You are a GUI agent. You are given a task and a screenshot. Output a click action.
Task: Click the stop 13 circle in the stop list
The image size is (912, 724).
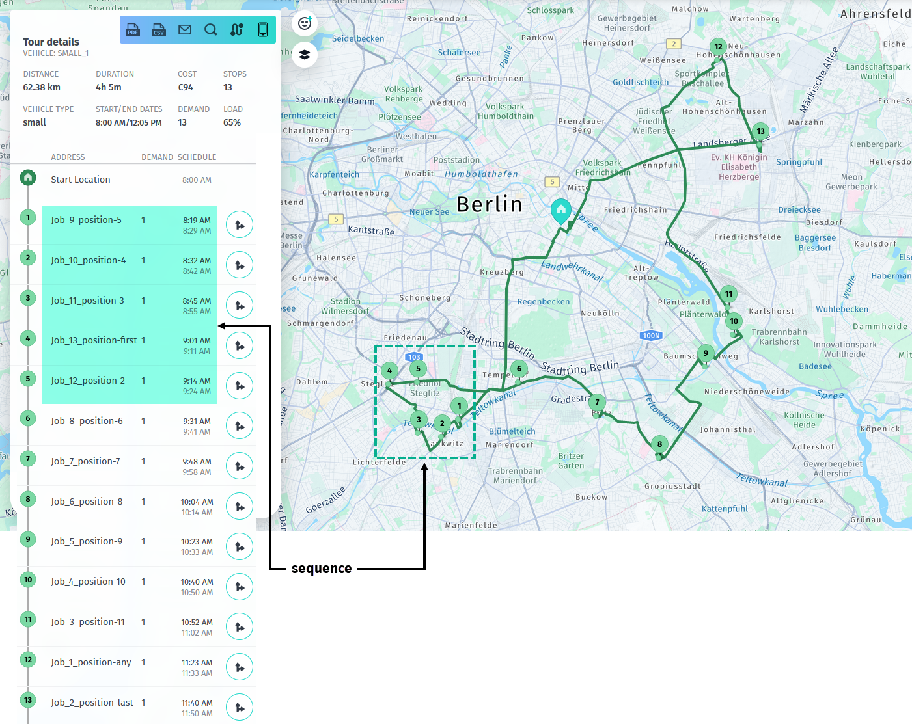[28, 700]
